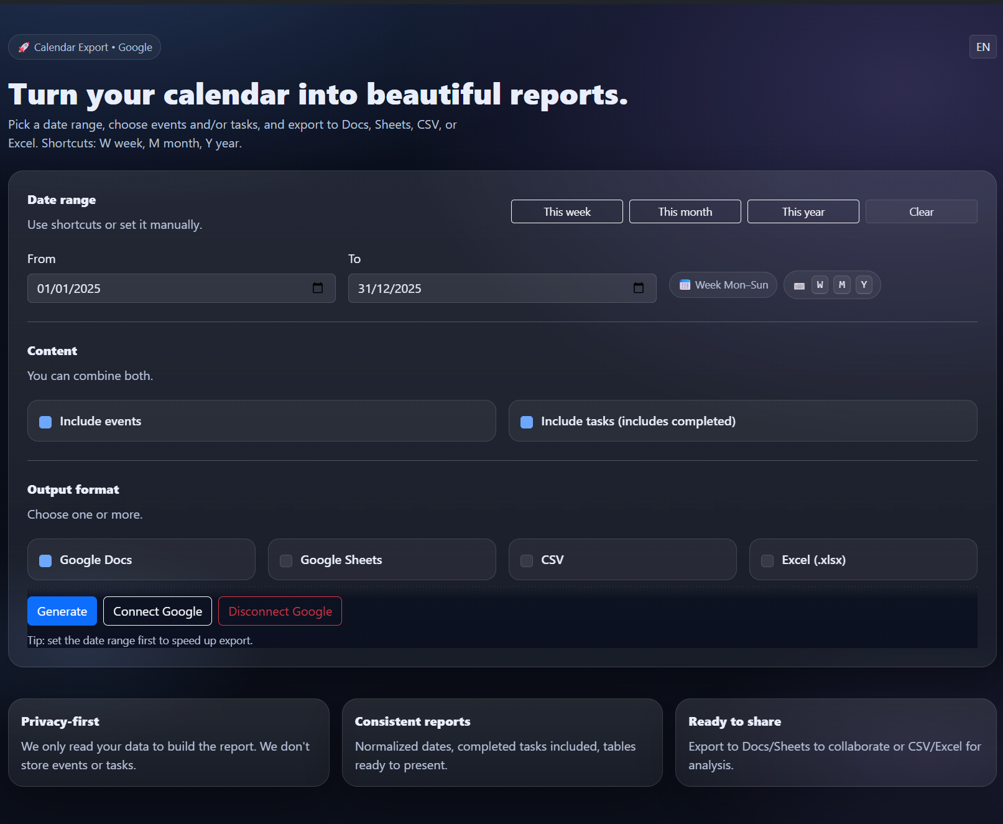This screenshot has width=1003, height=824.
Task: Check the CSV output format box
Action: click(527, 560)
